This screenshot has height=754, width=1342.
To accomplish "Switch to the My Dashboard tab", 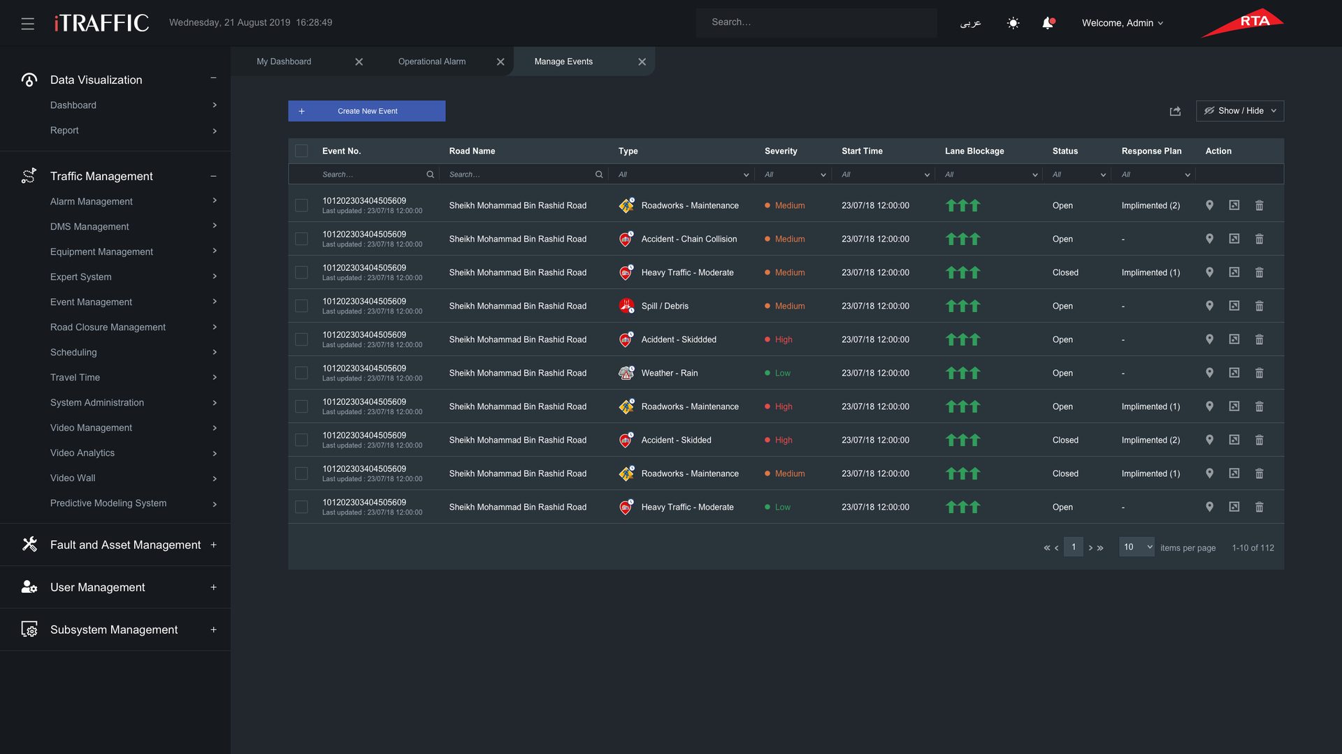I will pos(284,61).
